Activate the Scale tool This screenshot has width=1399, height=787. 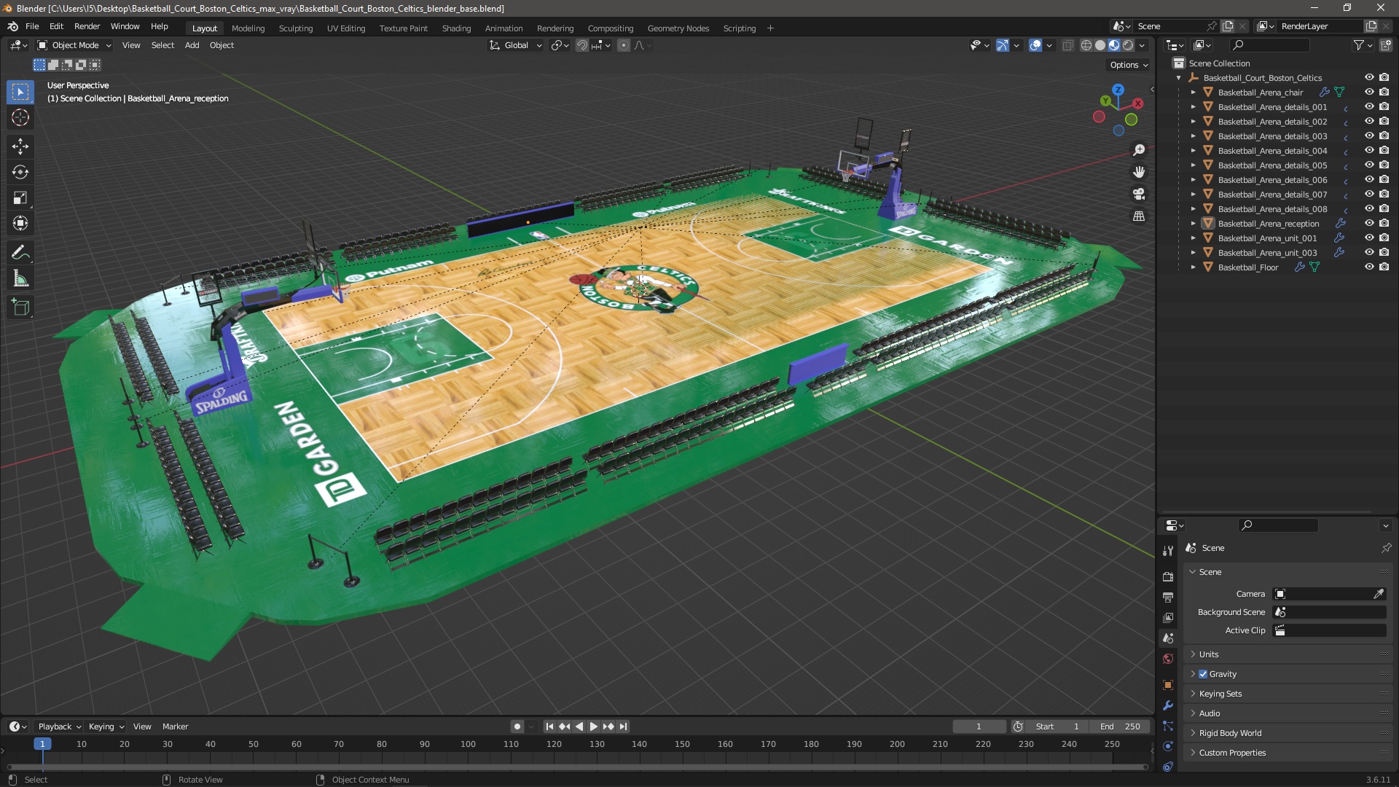(20, 197)
